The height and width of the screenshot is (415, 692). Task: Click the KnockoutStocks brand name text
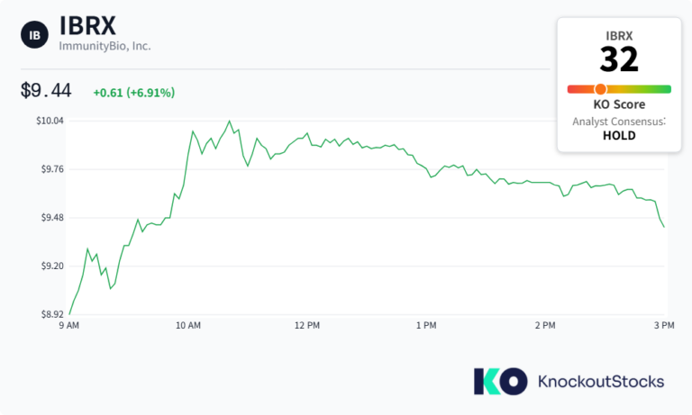pos(601,382)
